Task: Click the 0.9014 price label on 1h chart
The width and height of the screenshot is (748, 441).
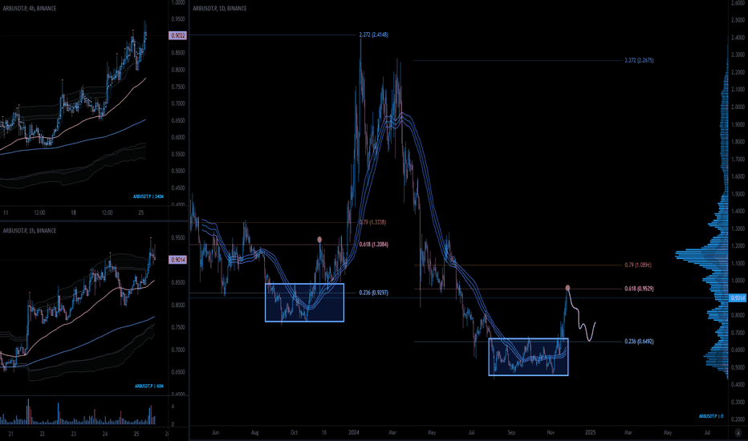Action: click(x=178, y=260)
